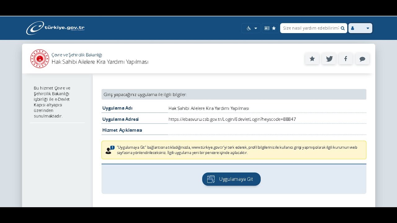Click the Çevre ve Şehircilik Bakanlığı emblem

(40, 59)
